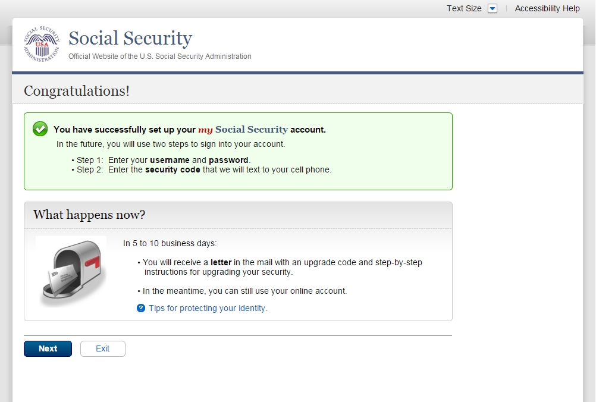Viewport: 596px width, 402px height.
Task: Click the Step 1 username and password line
Action: (164, 160)
